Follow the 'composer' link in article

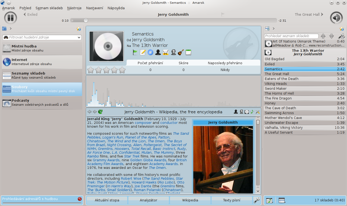pyautogui.click(x=143, y=123)
